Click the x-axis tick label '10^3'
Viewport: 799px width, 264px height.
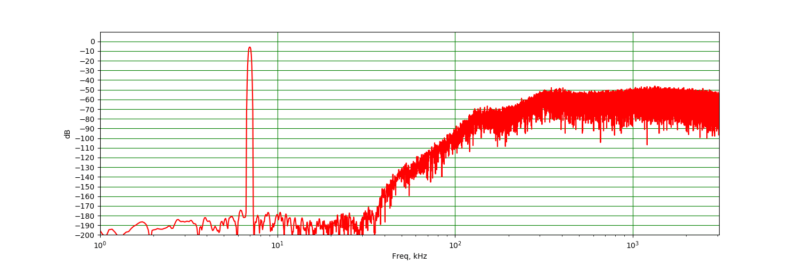[x=633, y=244]
